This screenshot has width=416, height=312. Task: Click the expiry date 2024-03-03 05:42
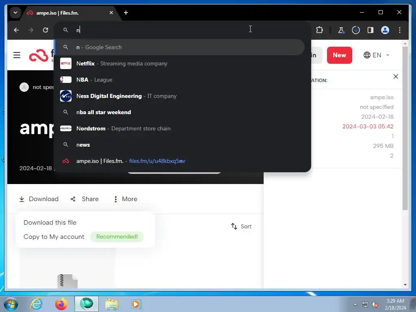click(368, 126)
